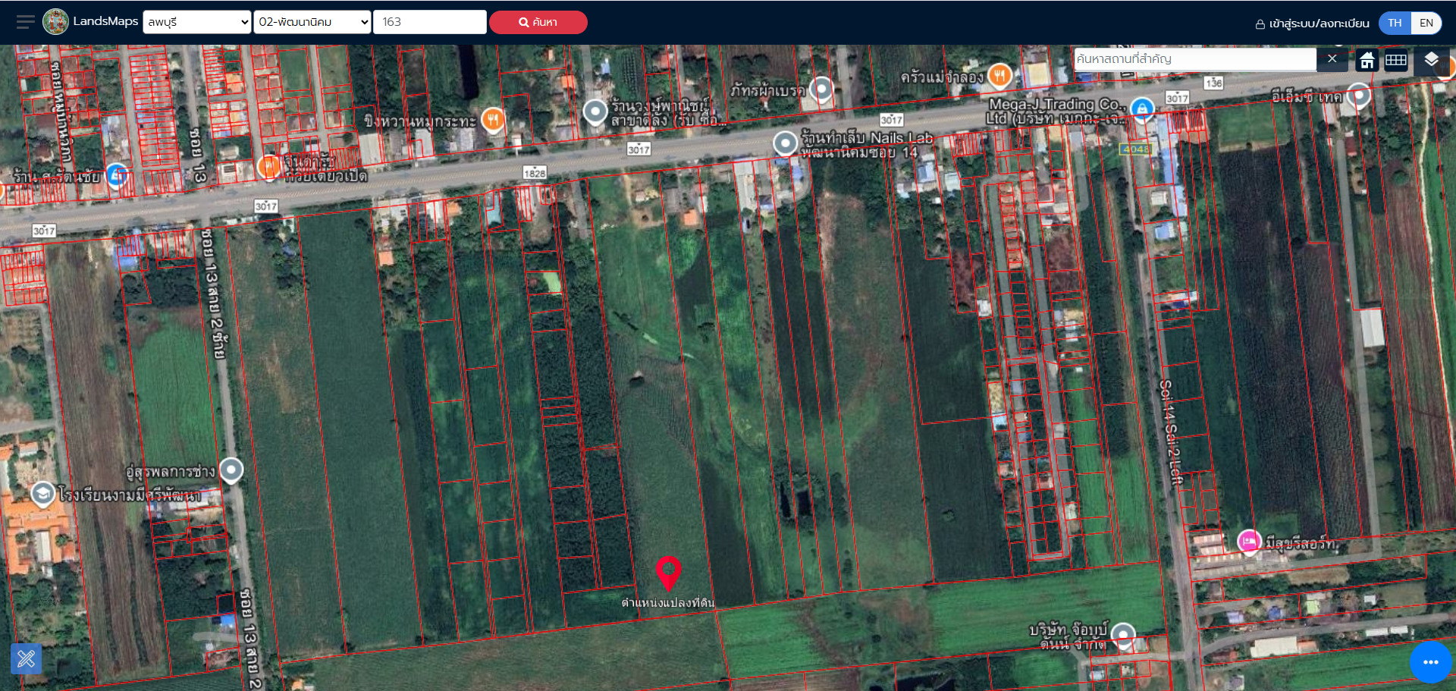Click the ค้นหาสถานที่สำคัญ place search field

(x=1195, y=59)
